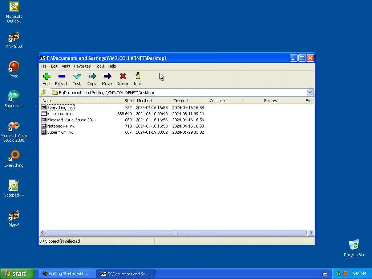Click created date 2024-08-11 09:24
This screenshot has height=279, width=372.
[x=188, y=114]
